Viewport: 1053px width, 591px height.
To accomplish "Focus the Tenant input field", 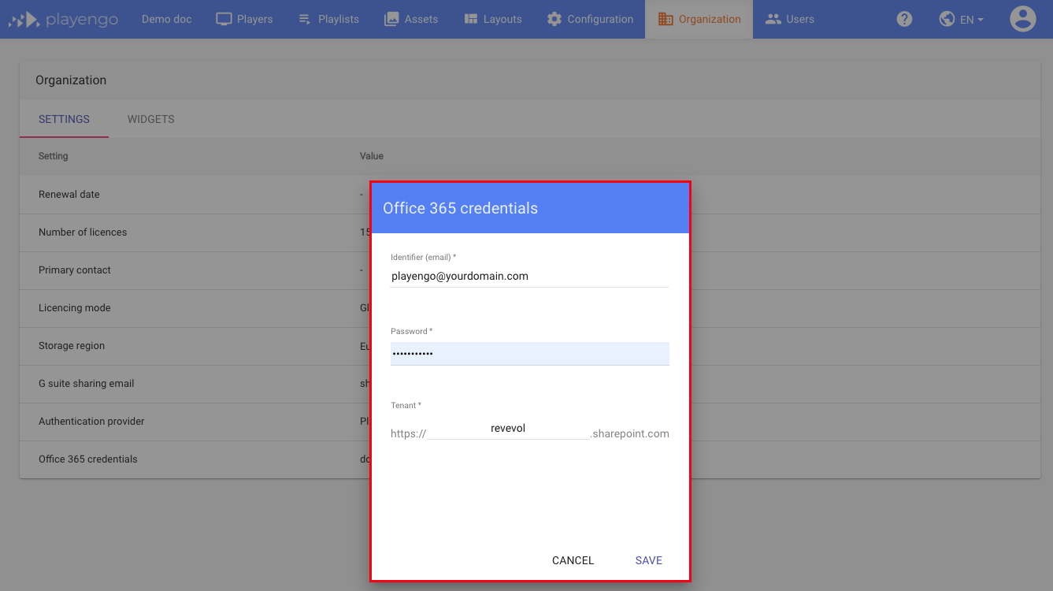I will (508, 429).
